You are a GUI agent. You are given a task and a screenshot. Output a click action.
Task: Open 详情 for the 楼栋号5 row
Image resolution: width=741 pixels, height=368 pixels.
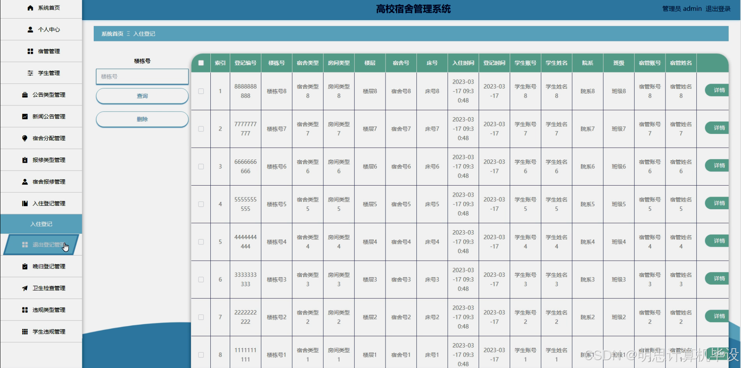pyautogui.click(x=717, y=203)
